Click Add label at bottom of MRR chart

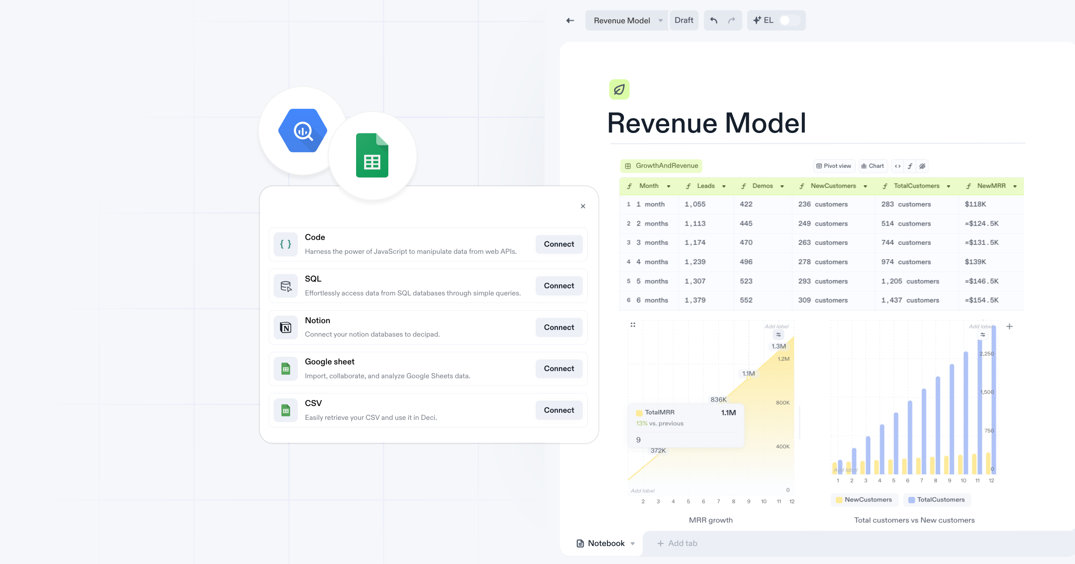click(x=643, y=491)
